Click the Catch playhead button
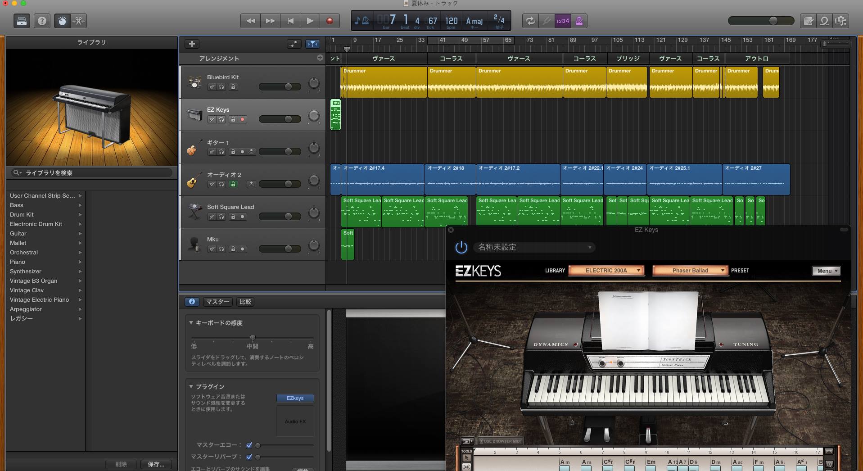 pyautogui.click(x=312, y=44)
